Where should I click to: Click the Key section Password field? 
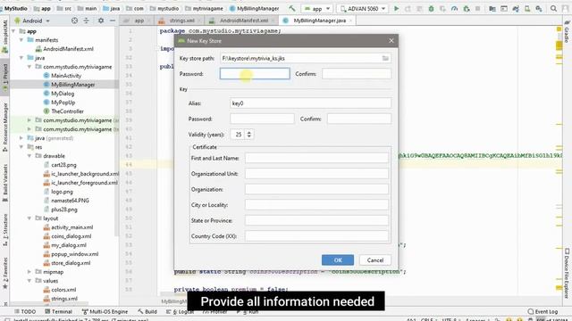(x=262, y=119)
